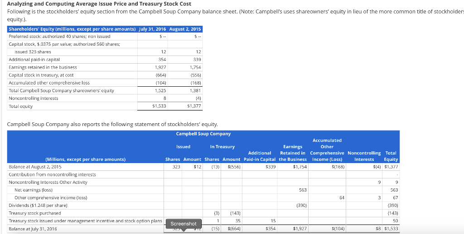
Task: Select 'Treasury stock issued under management incentive' label
Action: pos(85,220)
